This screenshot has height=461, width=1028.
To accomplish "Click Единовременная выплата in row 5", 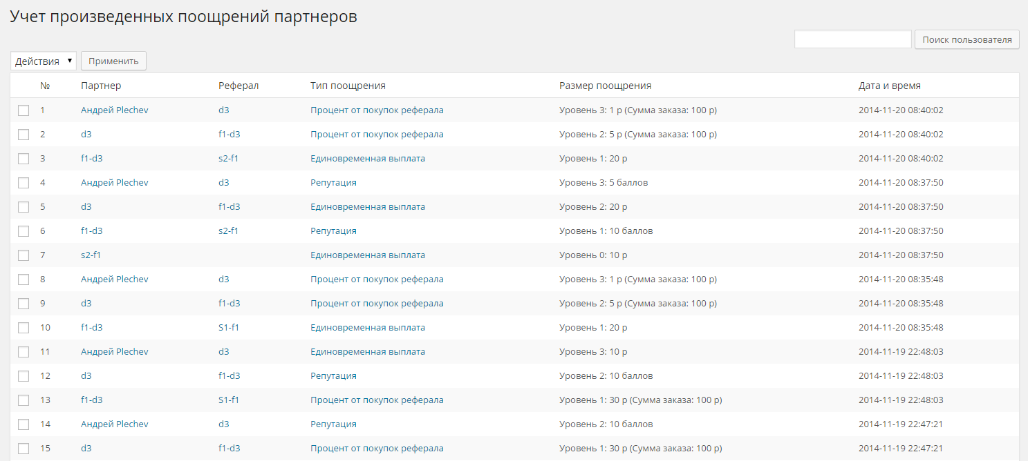I will (368, 207).
